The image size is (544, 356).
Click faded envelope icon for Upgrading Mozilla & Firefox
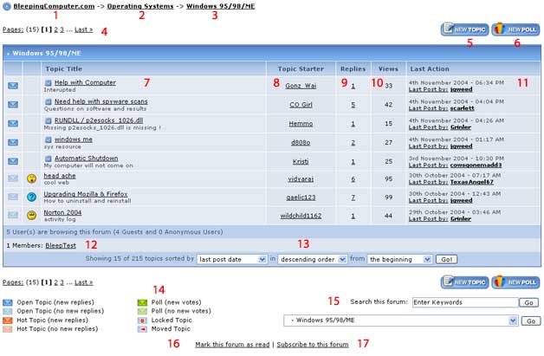click(x=13, y=197)
